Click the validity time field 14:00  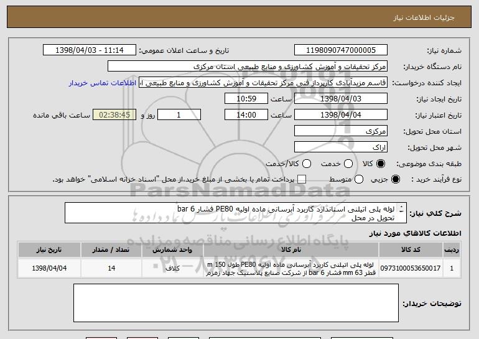pyautogui.click(x=246, y=115)
